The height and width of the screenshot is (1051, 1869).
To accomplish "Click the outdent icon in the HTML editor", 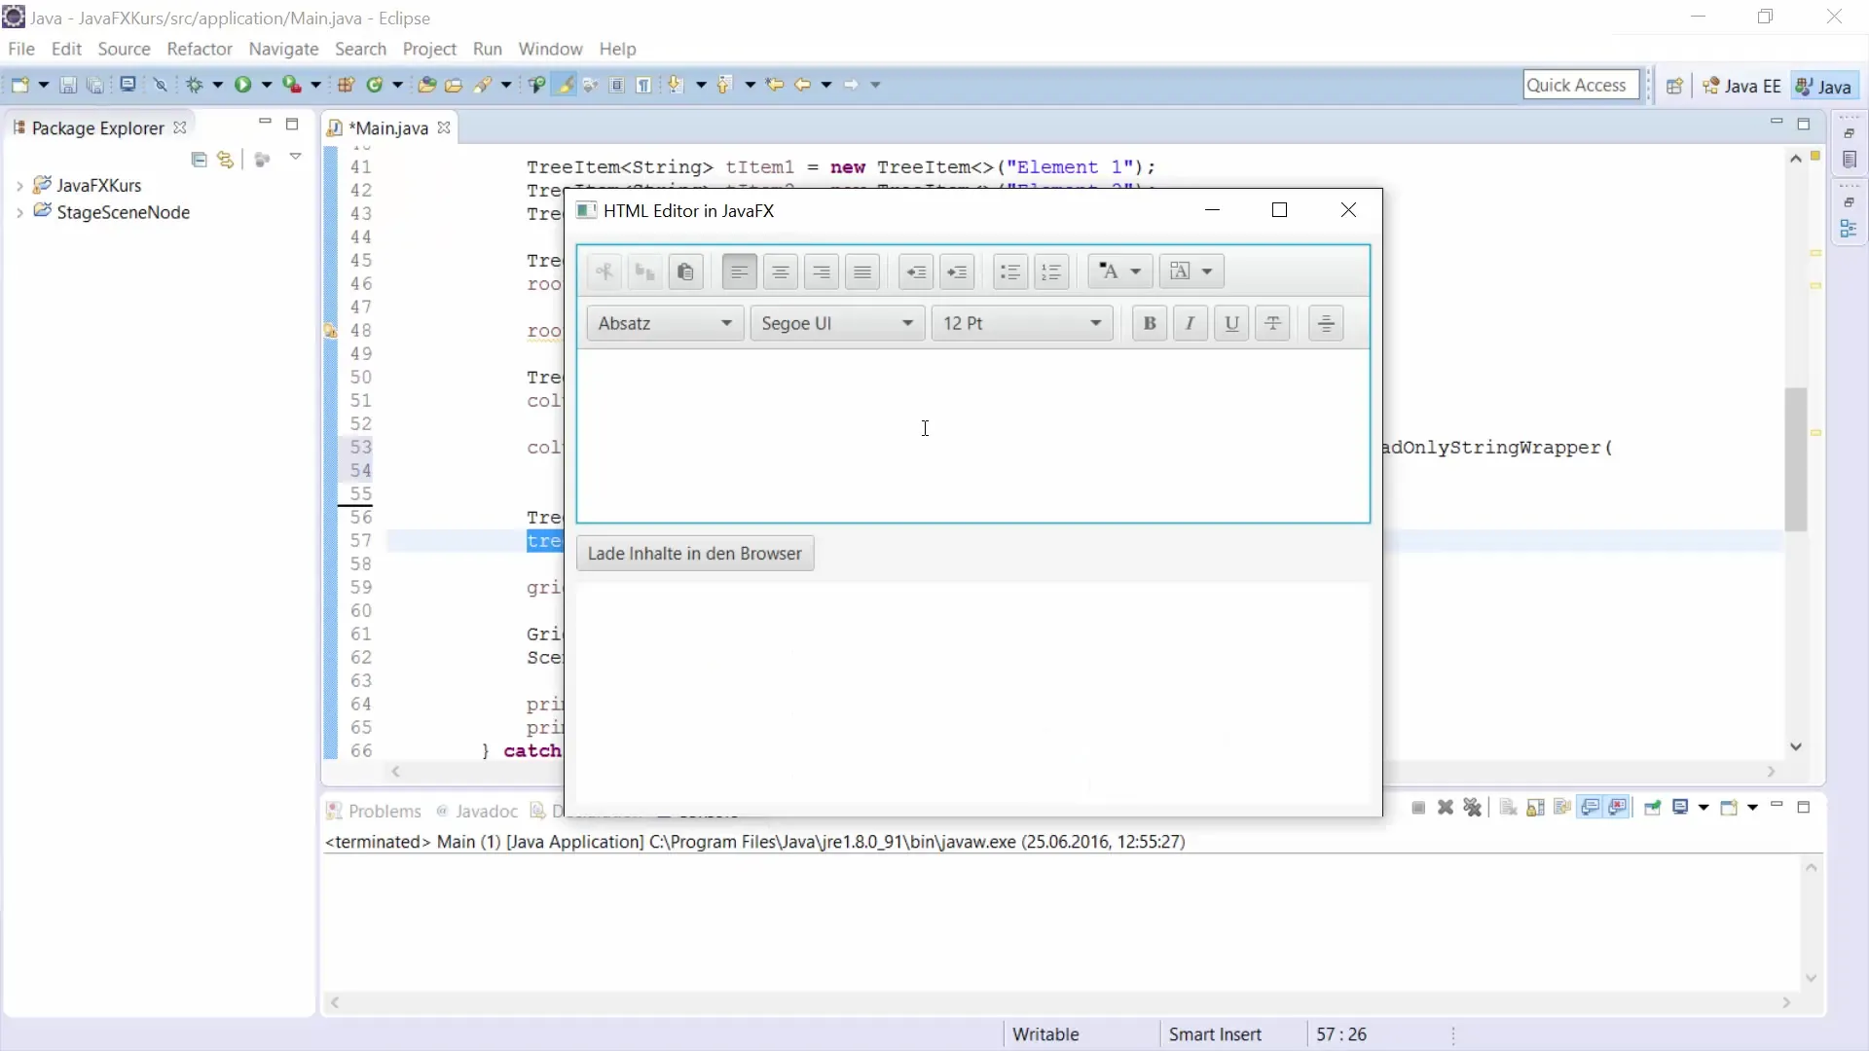I will (916, 272).
